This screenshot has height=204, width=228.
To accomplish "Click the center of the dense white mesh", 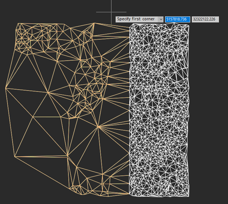I will point(159,111).
